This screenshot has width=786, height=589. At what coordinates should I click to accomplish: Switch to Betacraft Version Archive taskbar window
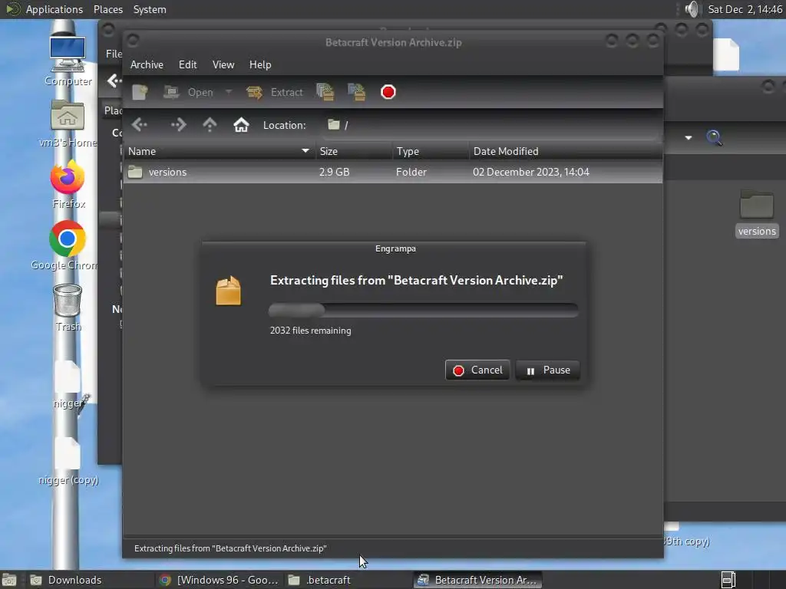(477, 580)
